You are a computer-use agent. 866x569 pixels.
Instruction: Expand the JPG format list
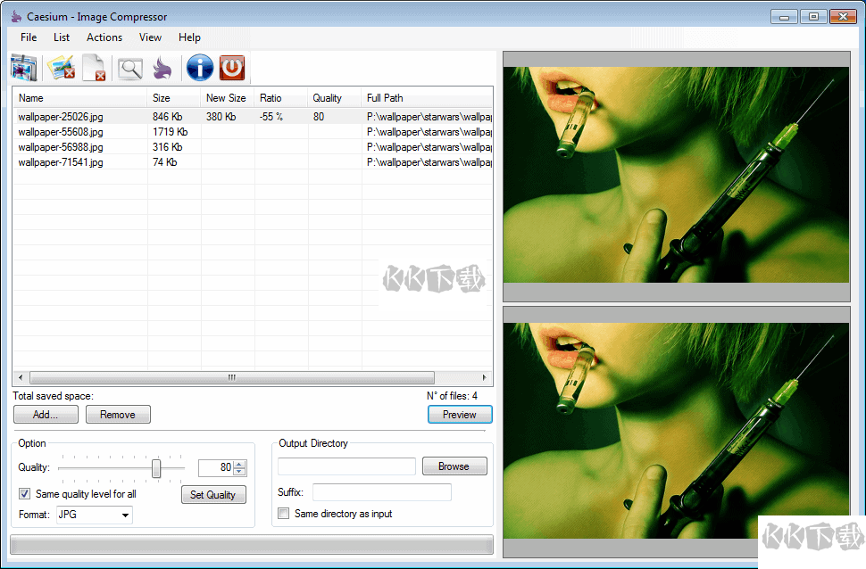(x=126, y=514)
